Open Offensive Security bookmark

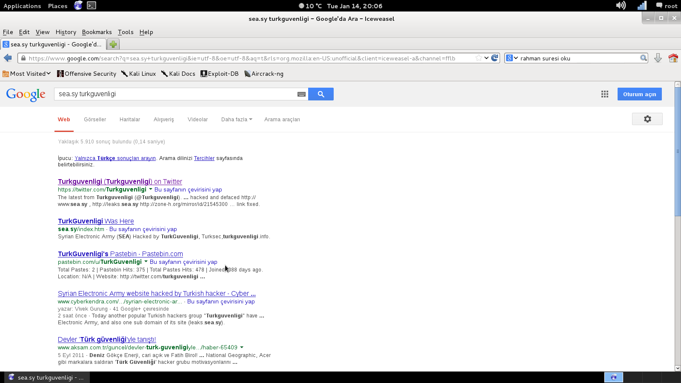coord(86,74)
